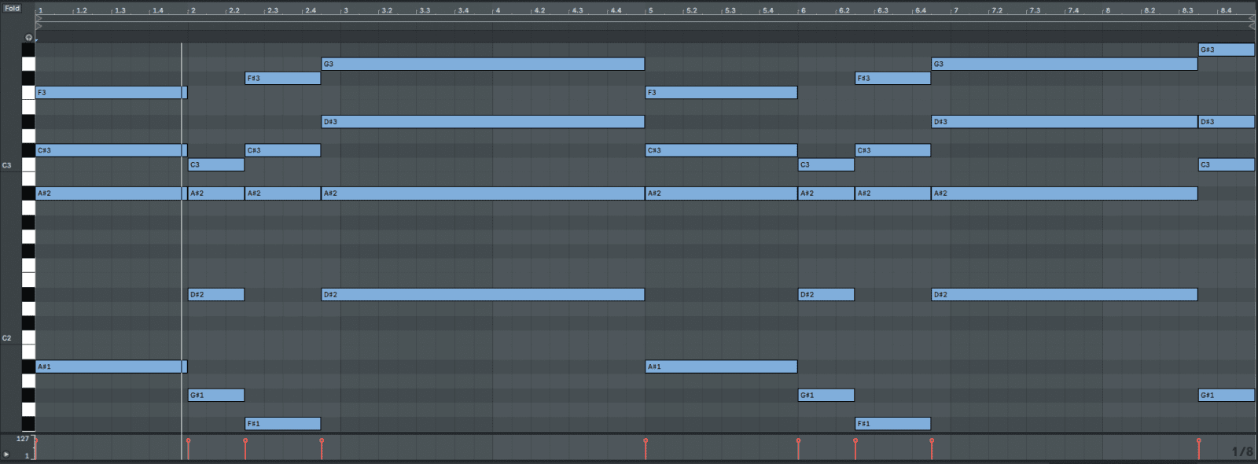This screenshot has width=1258, height=464.
Task: Toggle the Fold button
Action: (x=12, y=8)
